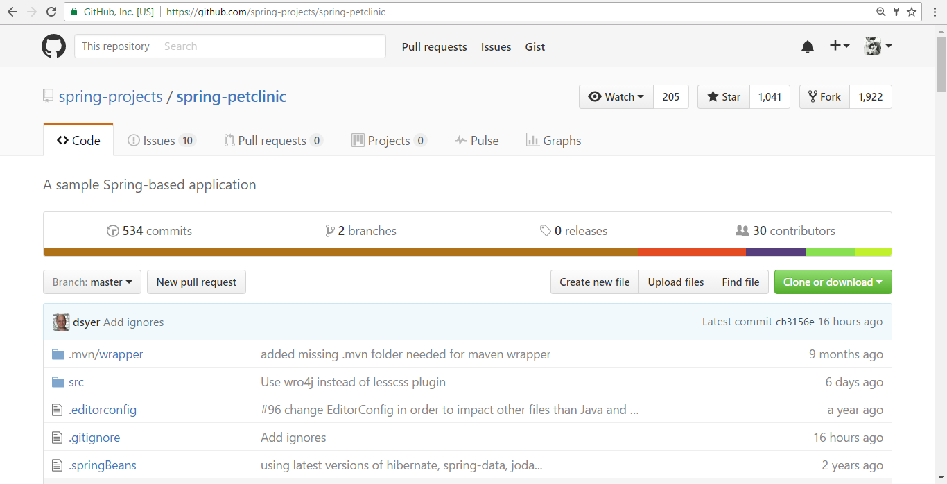Open the .mvn/wrapper folder

pos(105,354)
